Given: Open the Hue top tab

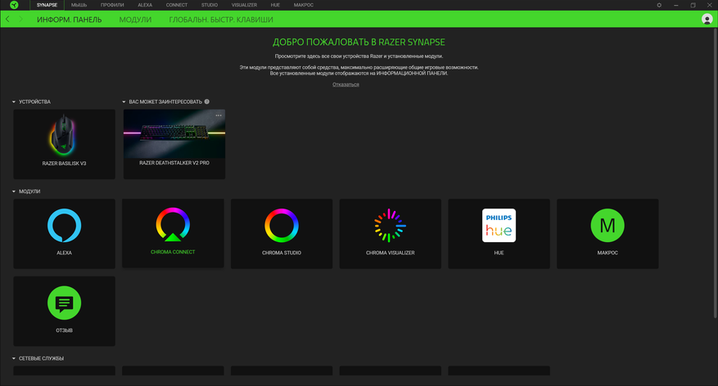Looking at the screenshot, I should coord(275,5).
